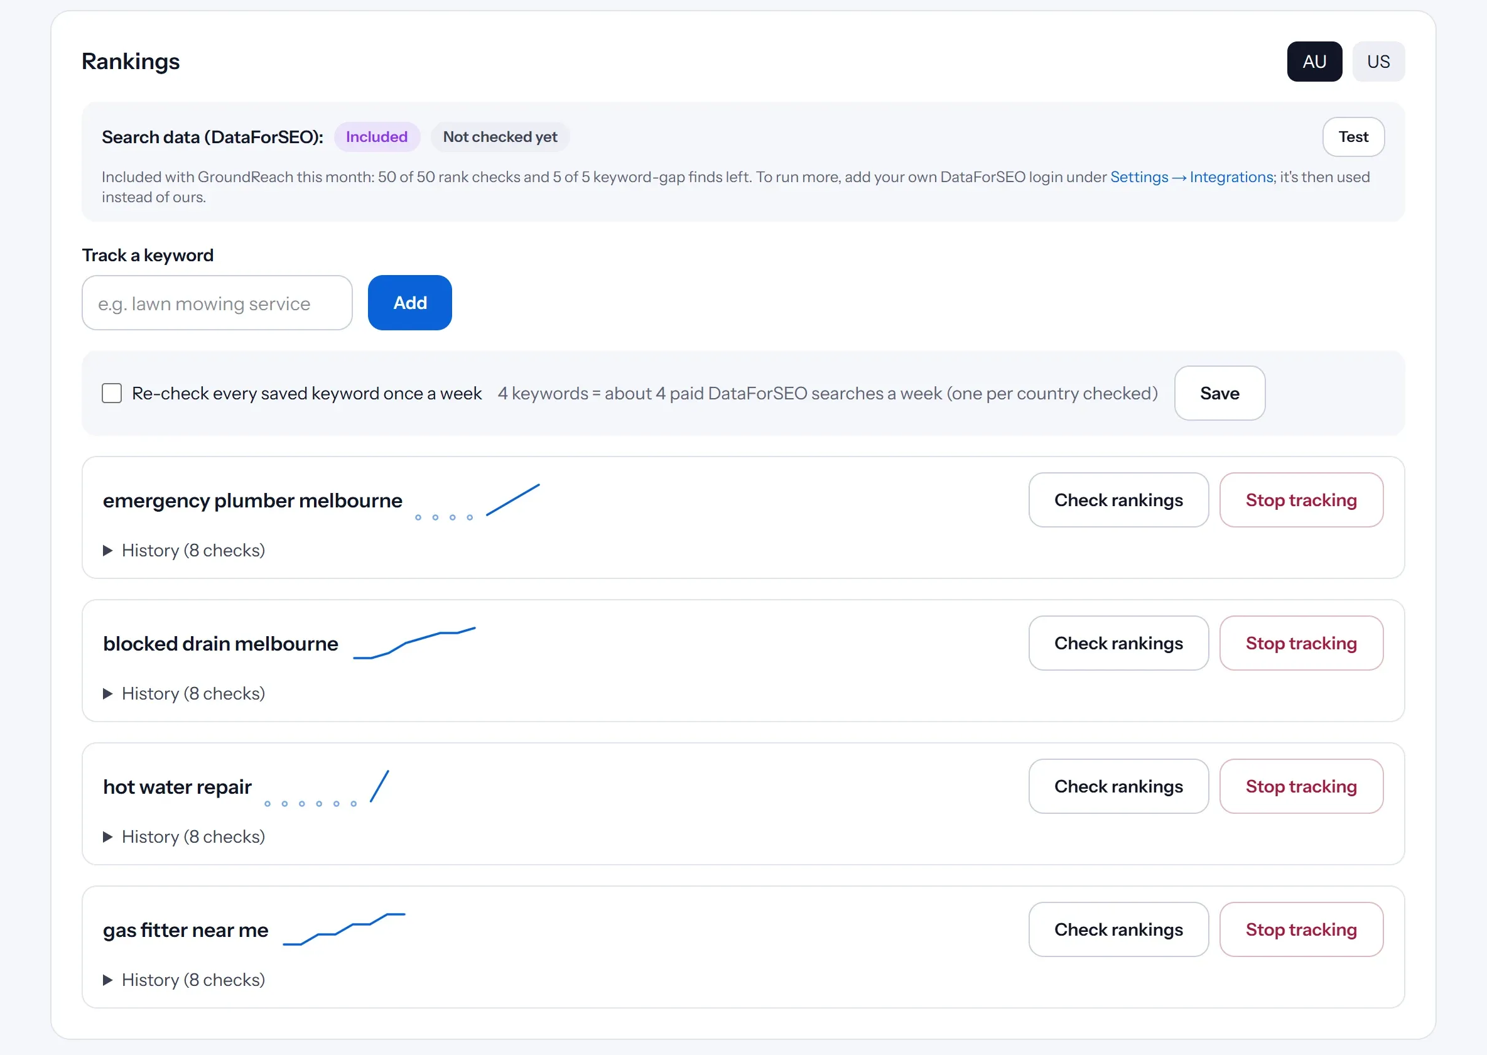
Task: Check rankings for gas fitter near me
Action: click(1118, 929)
